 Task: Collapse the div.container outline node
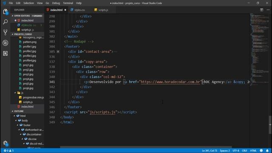tap(21, 134)
